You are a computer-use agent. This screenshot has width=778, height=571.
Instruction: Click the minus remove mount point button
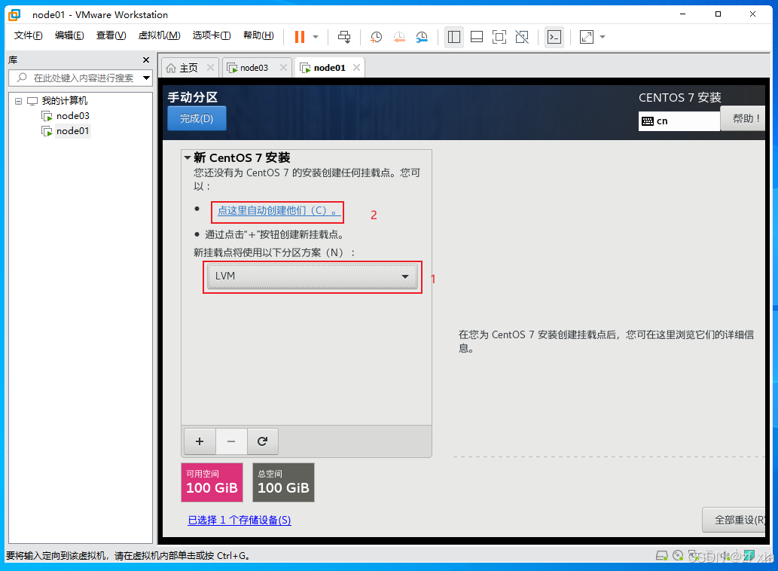point(231,441)
